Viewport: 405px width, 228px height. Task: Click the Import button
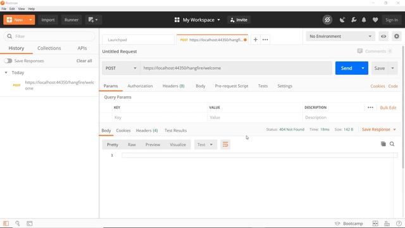(x=48, y=20)
